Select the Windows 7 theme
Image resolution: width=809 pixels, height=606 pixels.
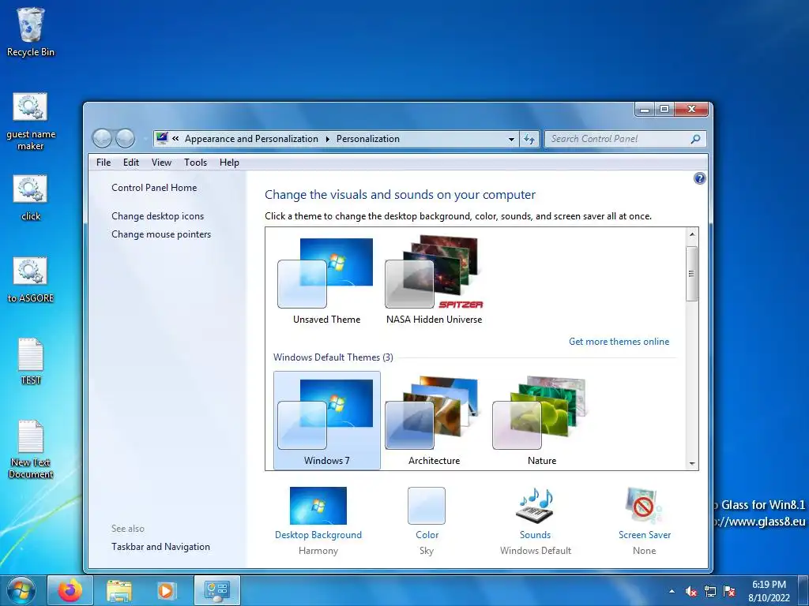click(x=326, y=421)
